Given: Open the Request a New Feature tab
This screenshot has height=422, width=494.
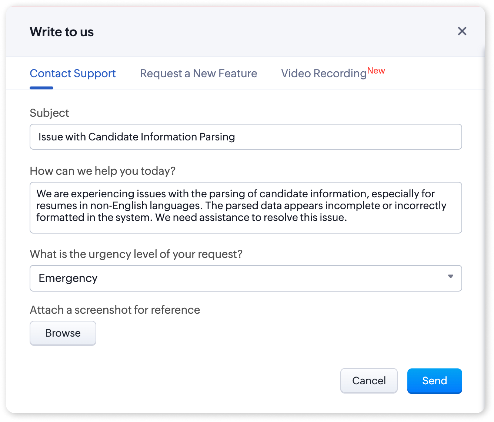Looking at the screenshot, I should [x=198, y=74].
